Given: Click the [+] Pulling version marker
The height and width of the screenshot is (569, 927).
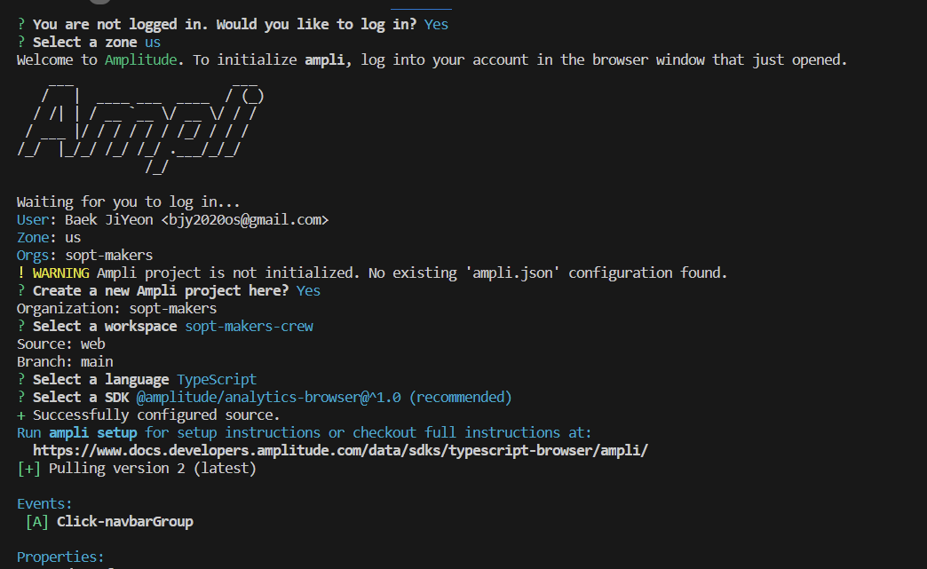Looking at the screenshot, I should pyautogui.click(x=28, y=469).
